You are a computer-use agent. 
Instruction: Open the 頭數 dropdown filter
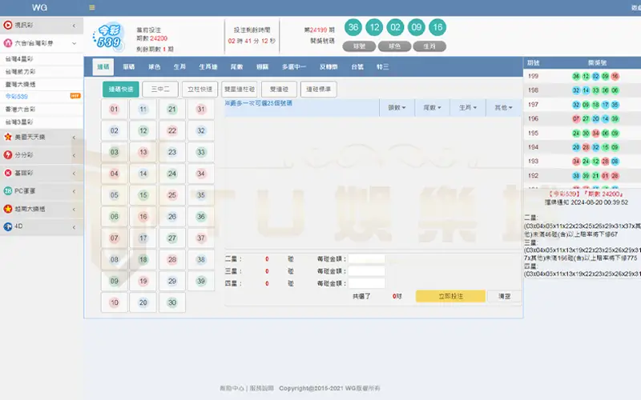point(396,106)
